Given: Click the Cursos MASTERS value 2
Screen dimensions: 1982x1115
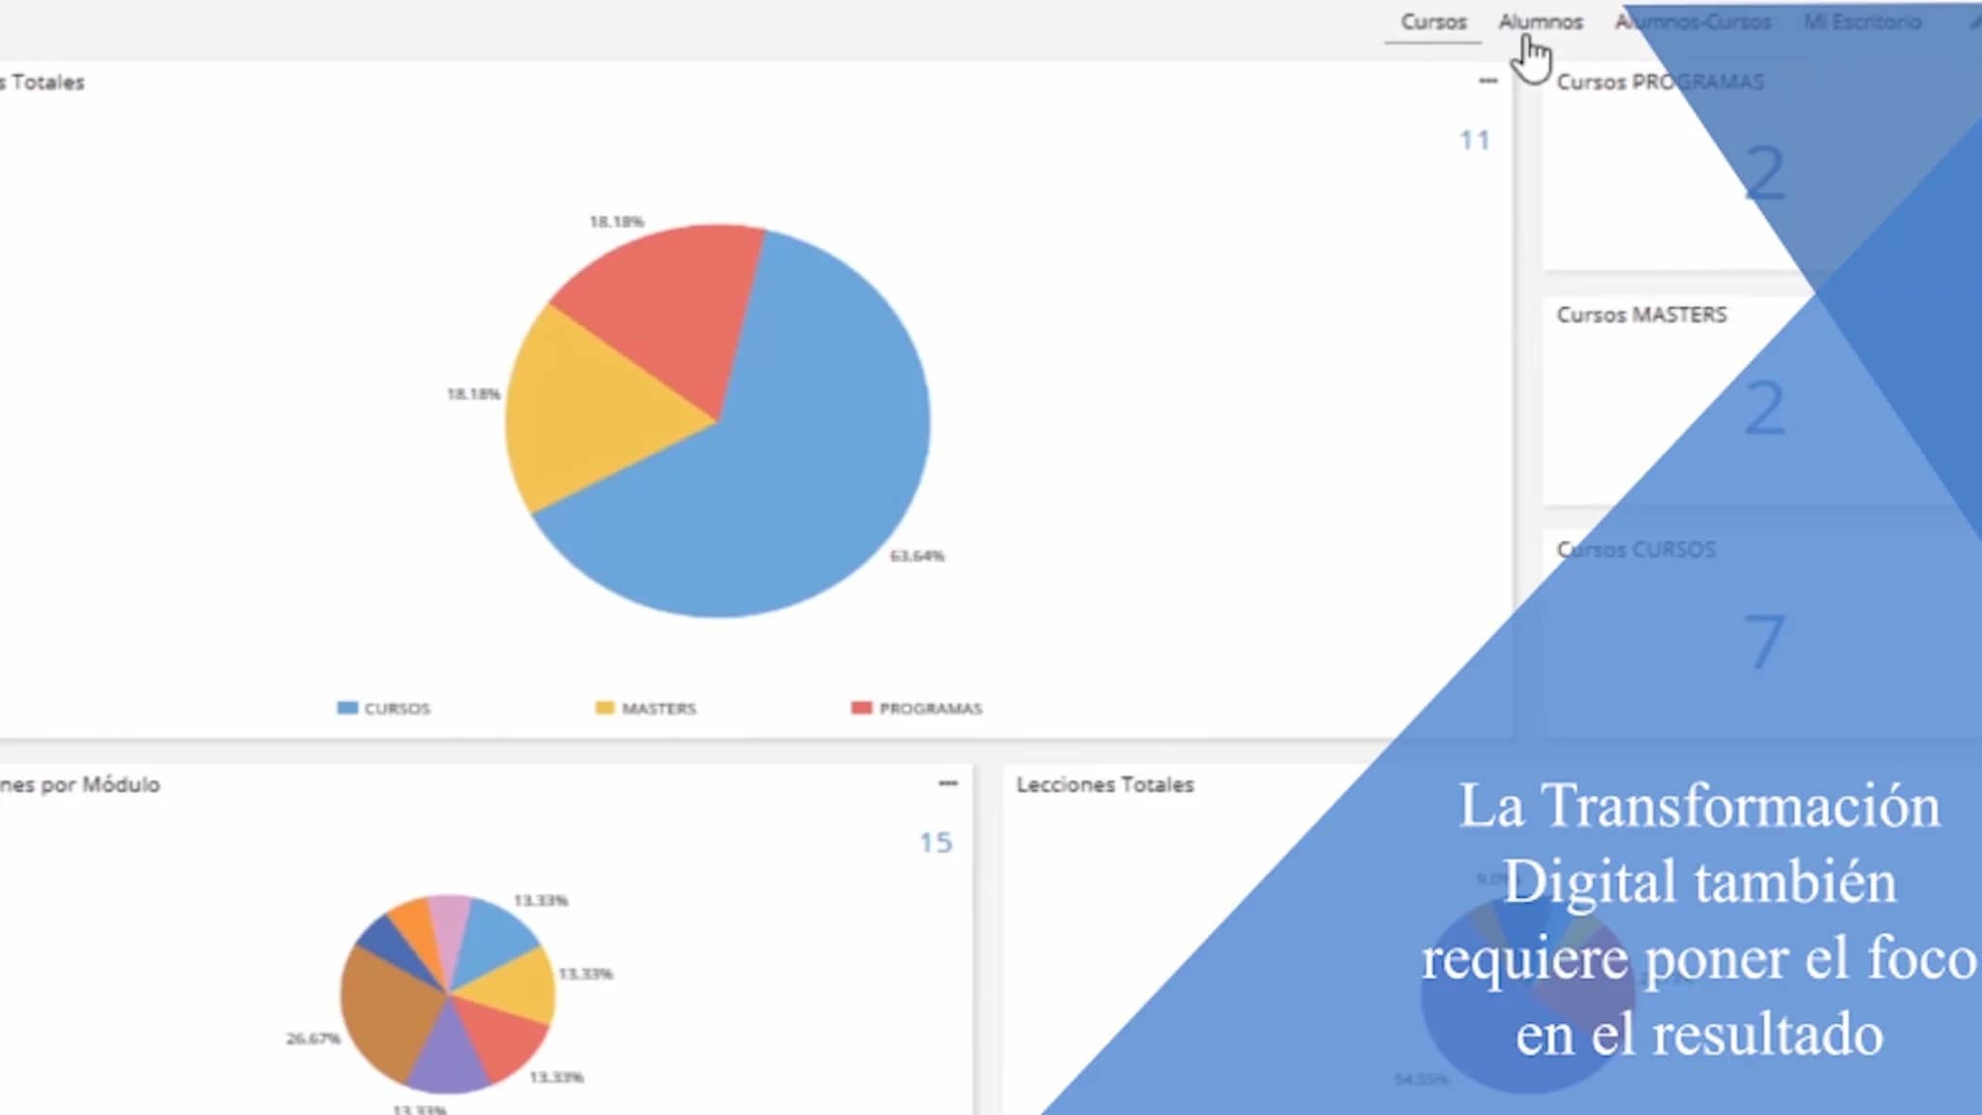Looking at the screenshot, I should [1764, 408].
